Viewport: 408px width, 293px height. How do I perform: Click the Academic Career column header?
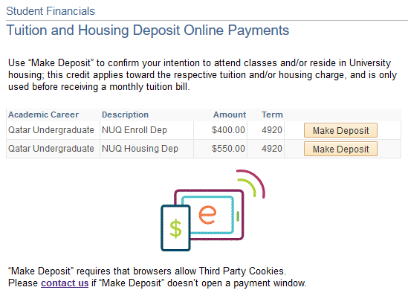point(43,115)
